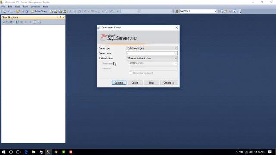Click the Registered Servers icon right of find box

221,12
